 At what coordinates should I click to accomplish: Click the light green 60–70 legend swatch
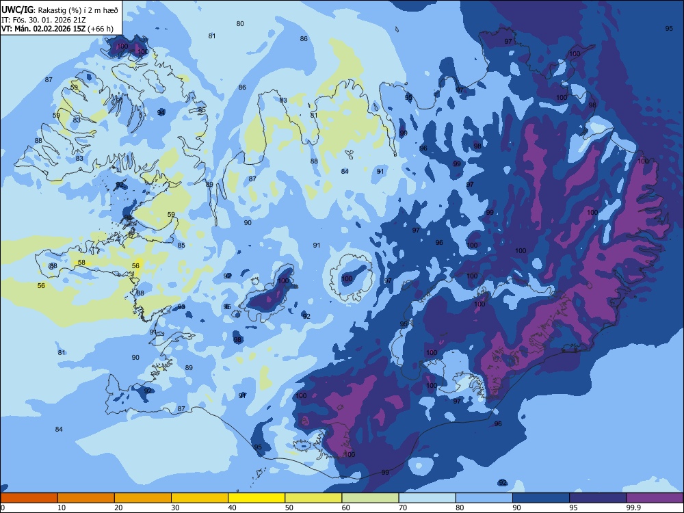click(x=370, y=498)
